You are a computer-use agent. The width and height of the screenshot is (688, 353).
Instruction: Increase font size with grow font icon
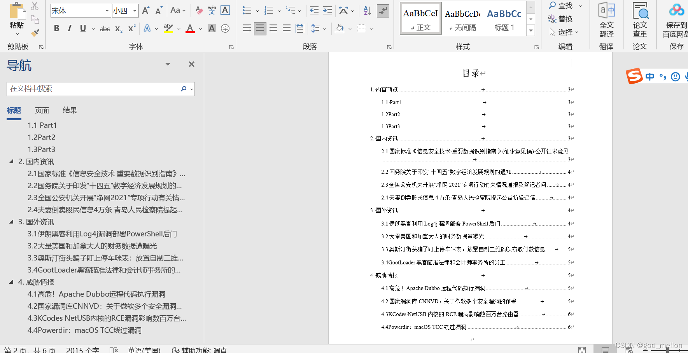click(x=145, y=11)
